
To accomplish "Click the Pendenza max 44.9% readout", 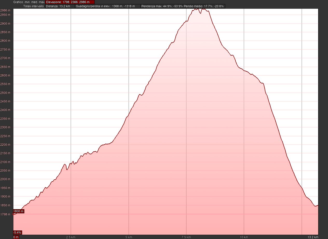I will click(x=162, y=6).
